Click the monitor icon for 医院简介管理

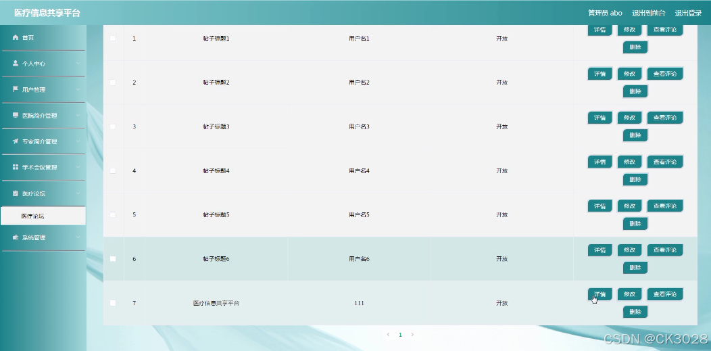16,115
